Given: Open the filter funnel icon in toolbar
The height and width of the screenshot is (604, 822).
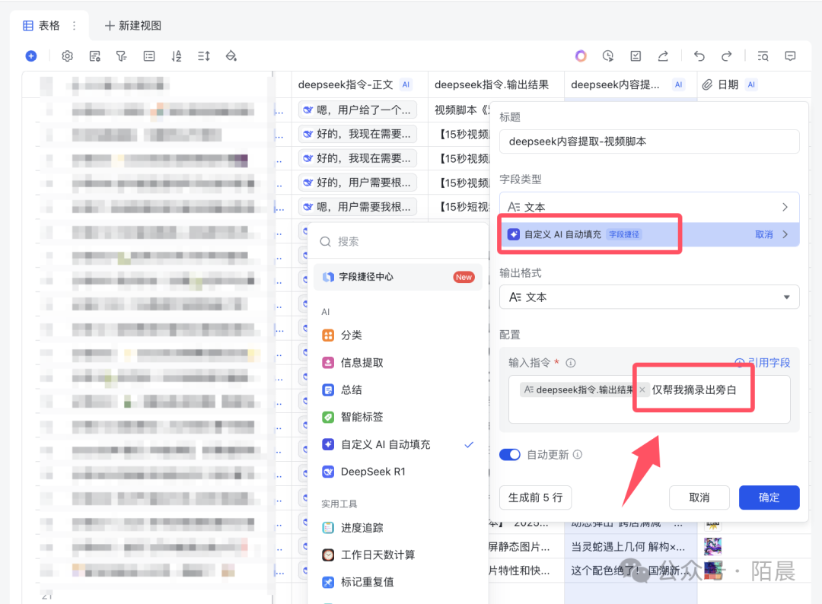Looking at the screenshot, I should coord(122,56).
